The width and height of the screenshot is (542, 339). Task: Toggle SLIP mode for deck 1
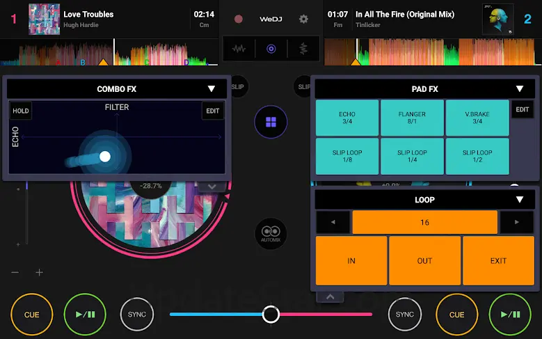[239, 86]
